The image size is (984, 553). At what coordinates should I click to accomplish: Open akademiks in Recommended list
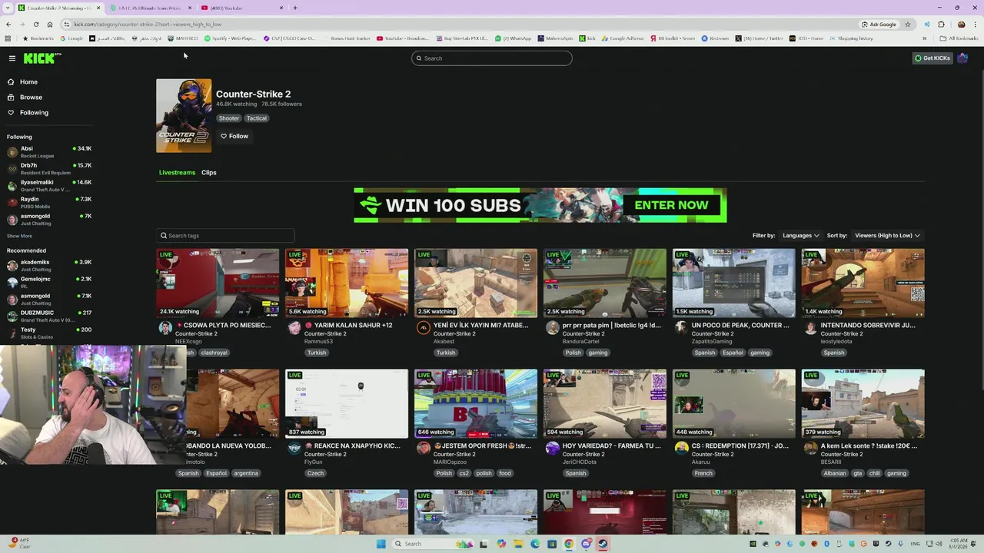pyautogui.click(x=48, y=265)
